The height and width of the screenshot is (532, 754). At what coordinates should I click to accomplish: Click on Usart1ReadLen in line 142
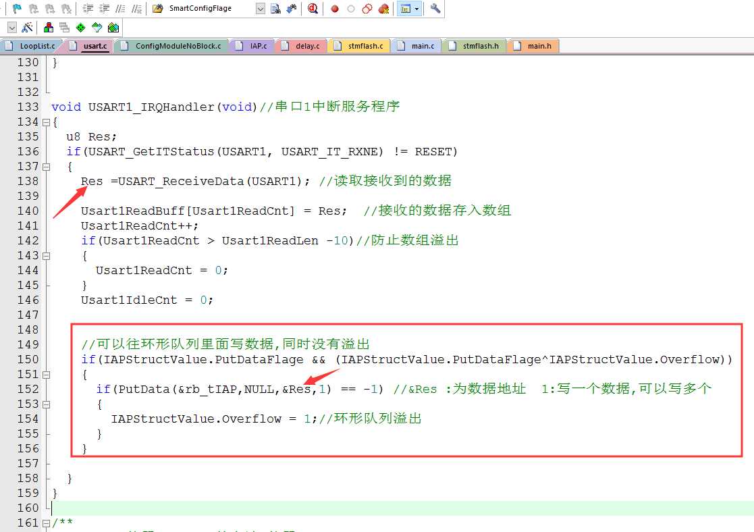270,240
